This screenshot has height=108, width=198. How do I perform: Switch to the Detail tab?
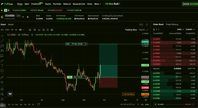coord(11,25)
